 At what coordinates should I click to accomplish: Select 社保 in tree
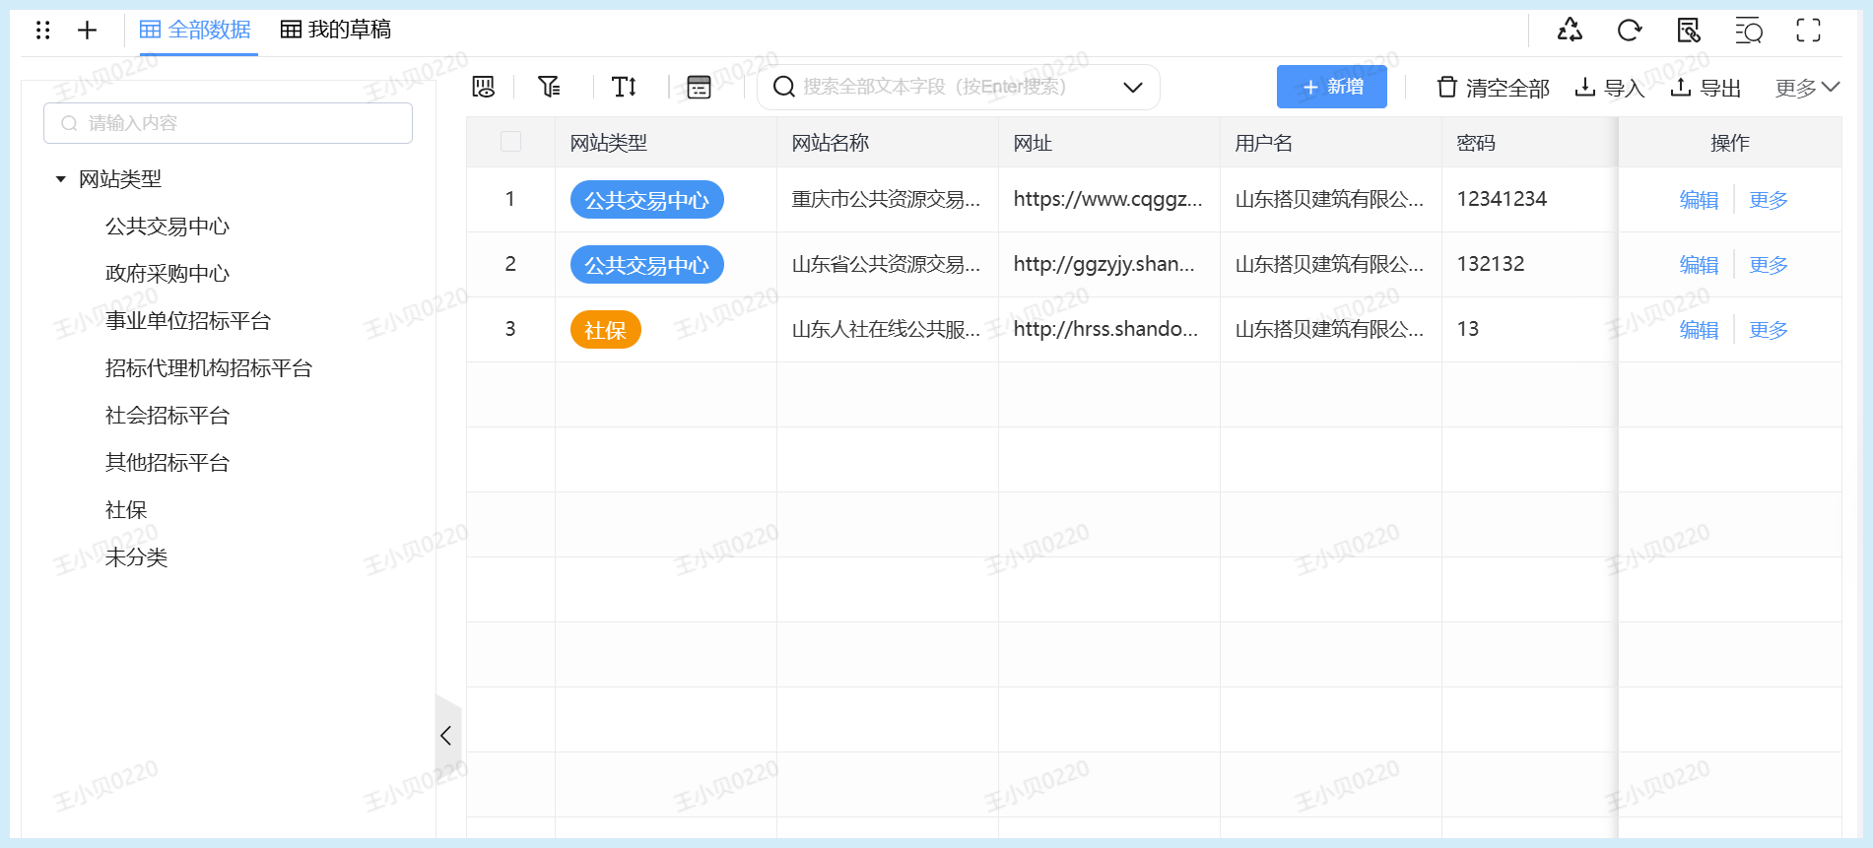click(x=126, y=510)
